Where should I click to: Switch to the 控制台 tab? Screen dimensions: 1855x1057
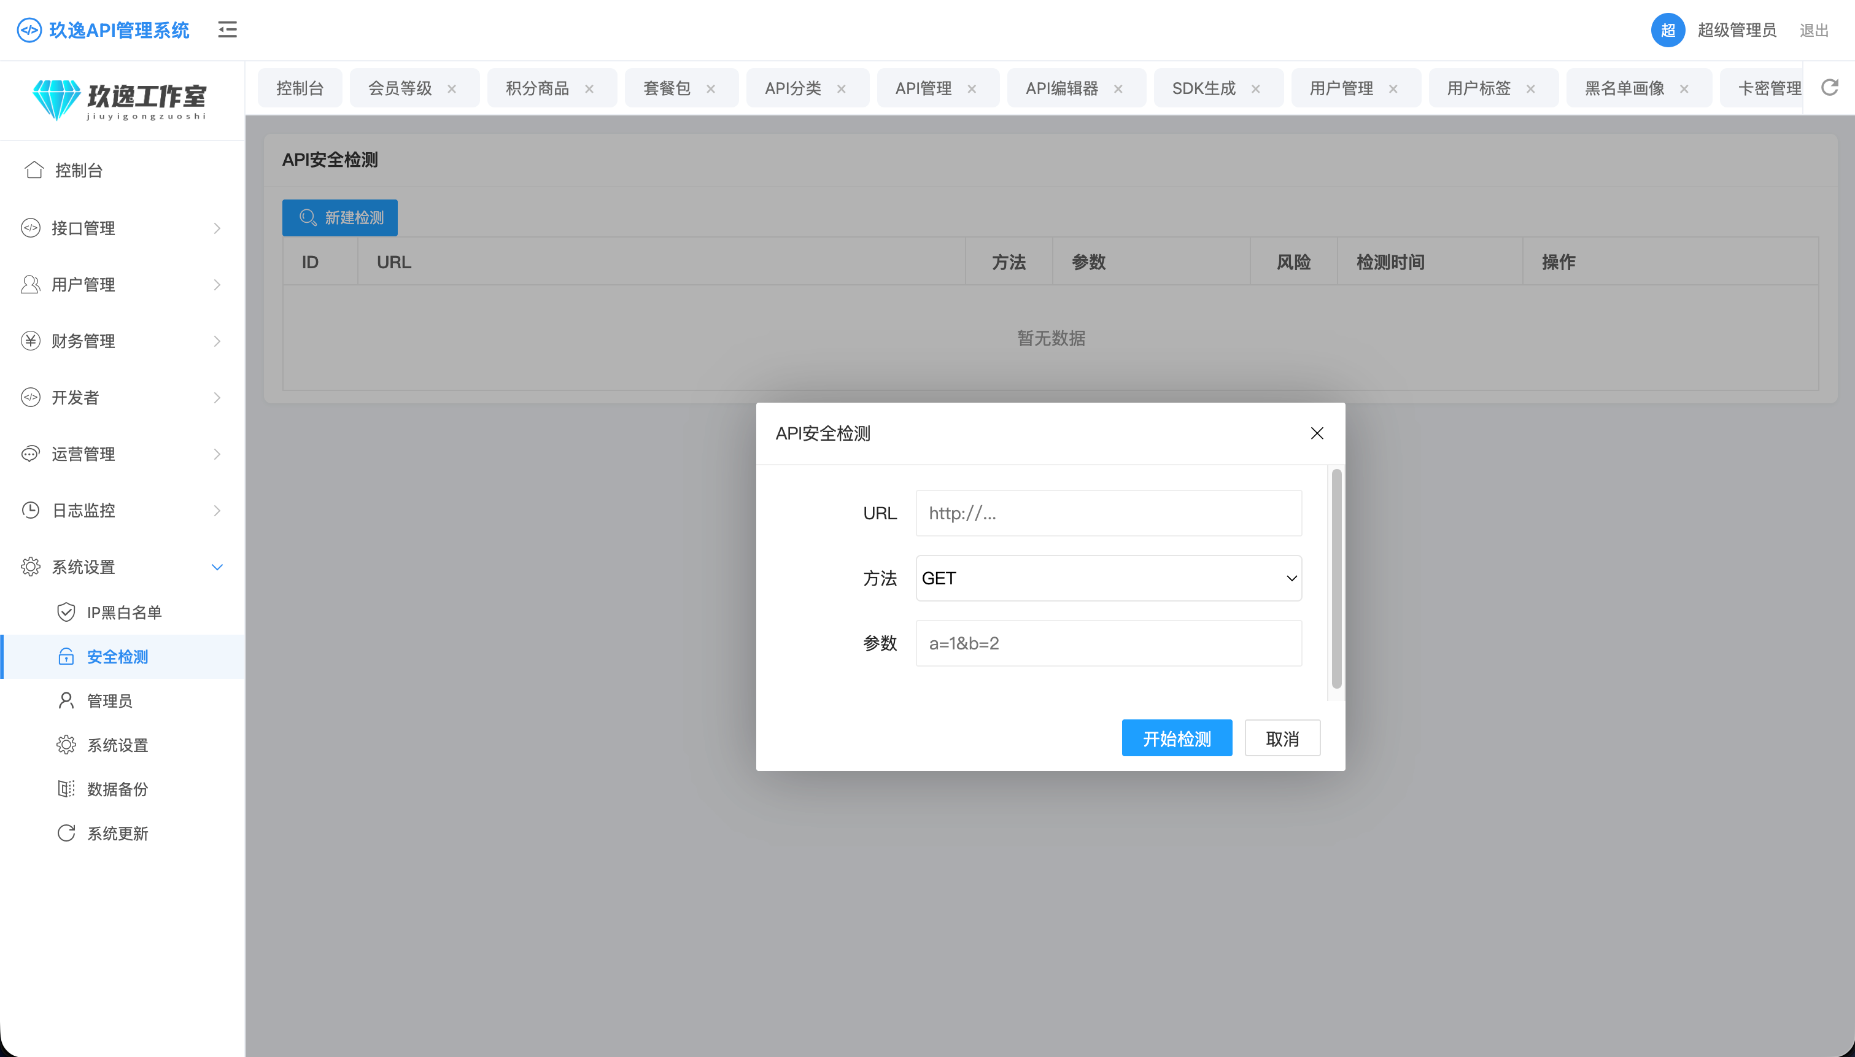(300, 88)
